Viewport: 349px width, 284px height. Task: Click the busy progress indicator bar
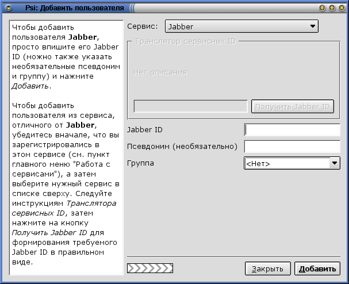(150, 268)
